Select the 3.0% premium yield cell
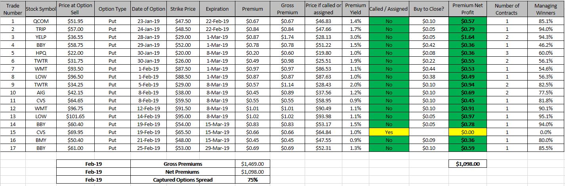The height and width of the screenshot is (186, 565). 356,37
